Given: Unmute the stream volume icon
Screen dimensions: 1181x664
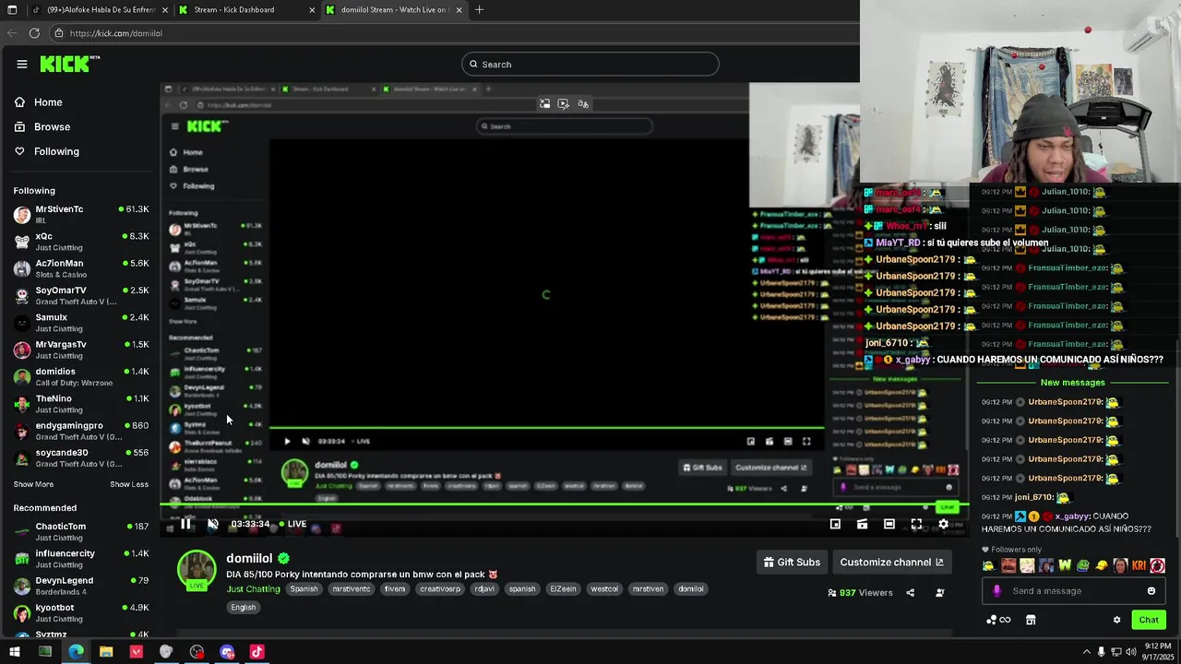Looking at the screenshot, I should pyautogui.click(x=213, y=524).
